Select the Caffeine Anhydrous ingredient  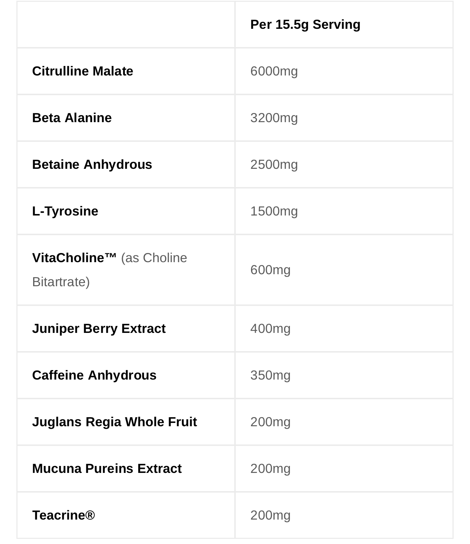point(94,375)
